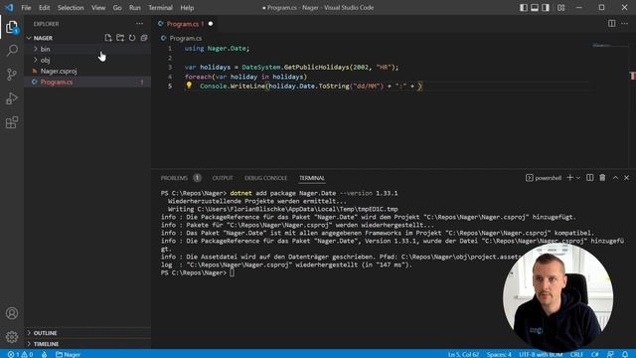This screenshot has width=636, height=358.
Task: Click Nager project folder in status bar
Action: tap(68, 354)
